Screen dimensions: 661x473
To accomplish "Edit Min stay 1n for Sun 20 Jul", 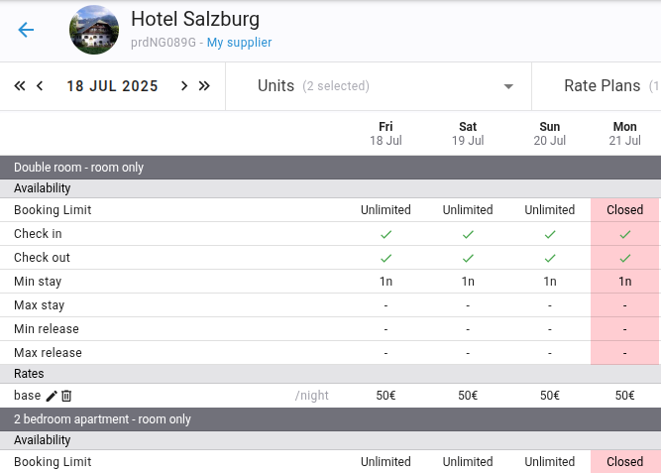I will [550, 282].
